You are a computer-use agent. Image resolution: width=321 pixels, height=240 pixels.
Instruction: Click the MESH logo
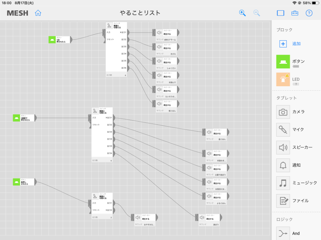coord(18,13)
